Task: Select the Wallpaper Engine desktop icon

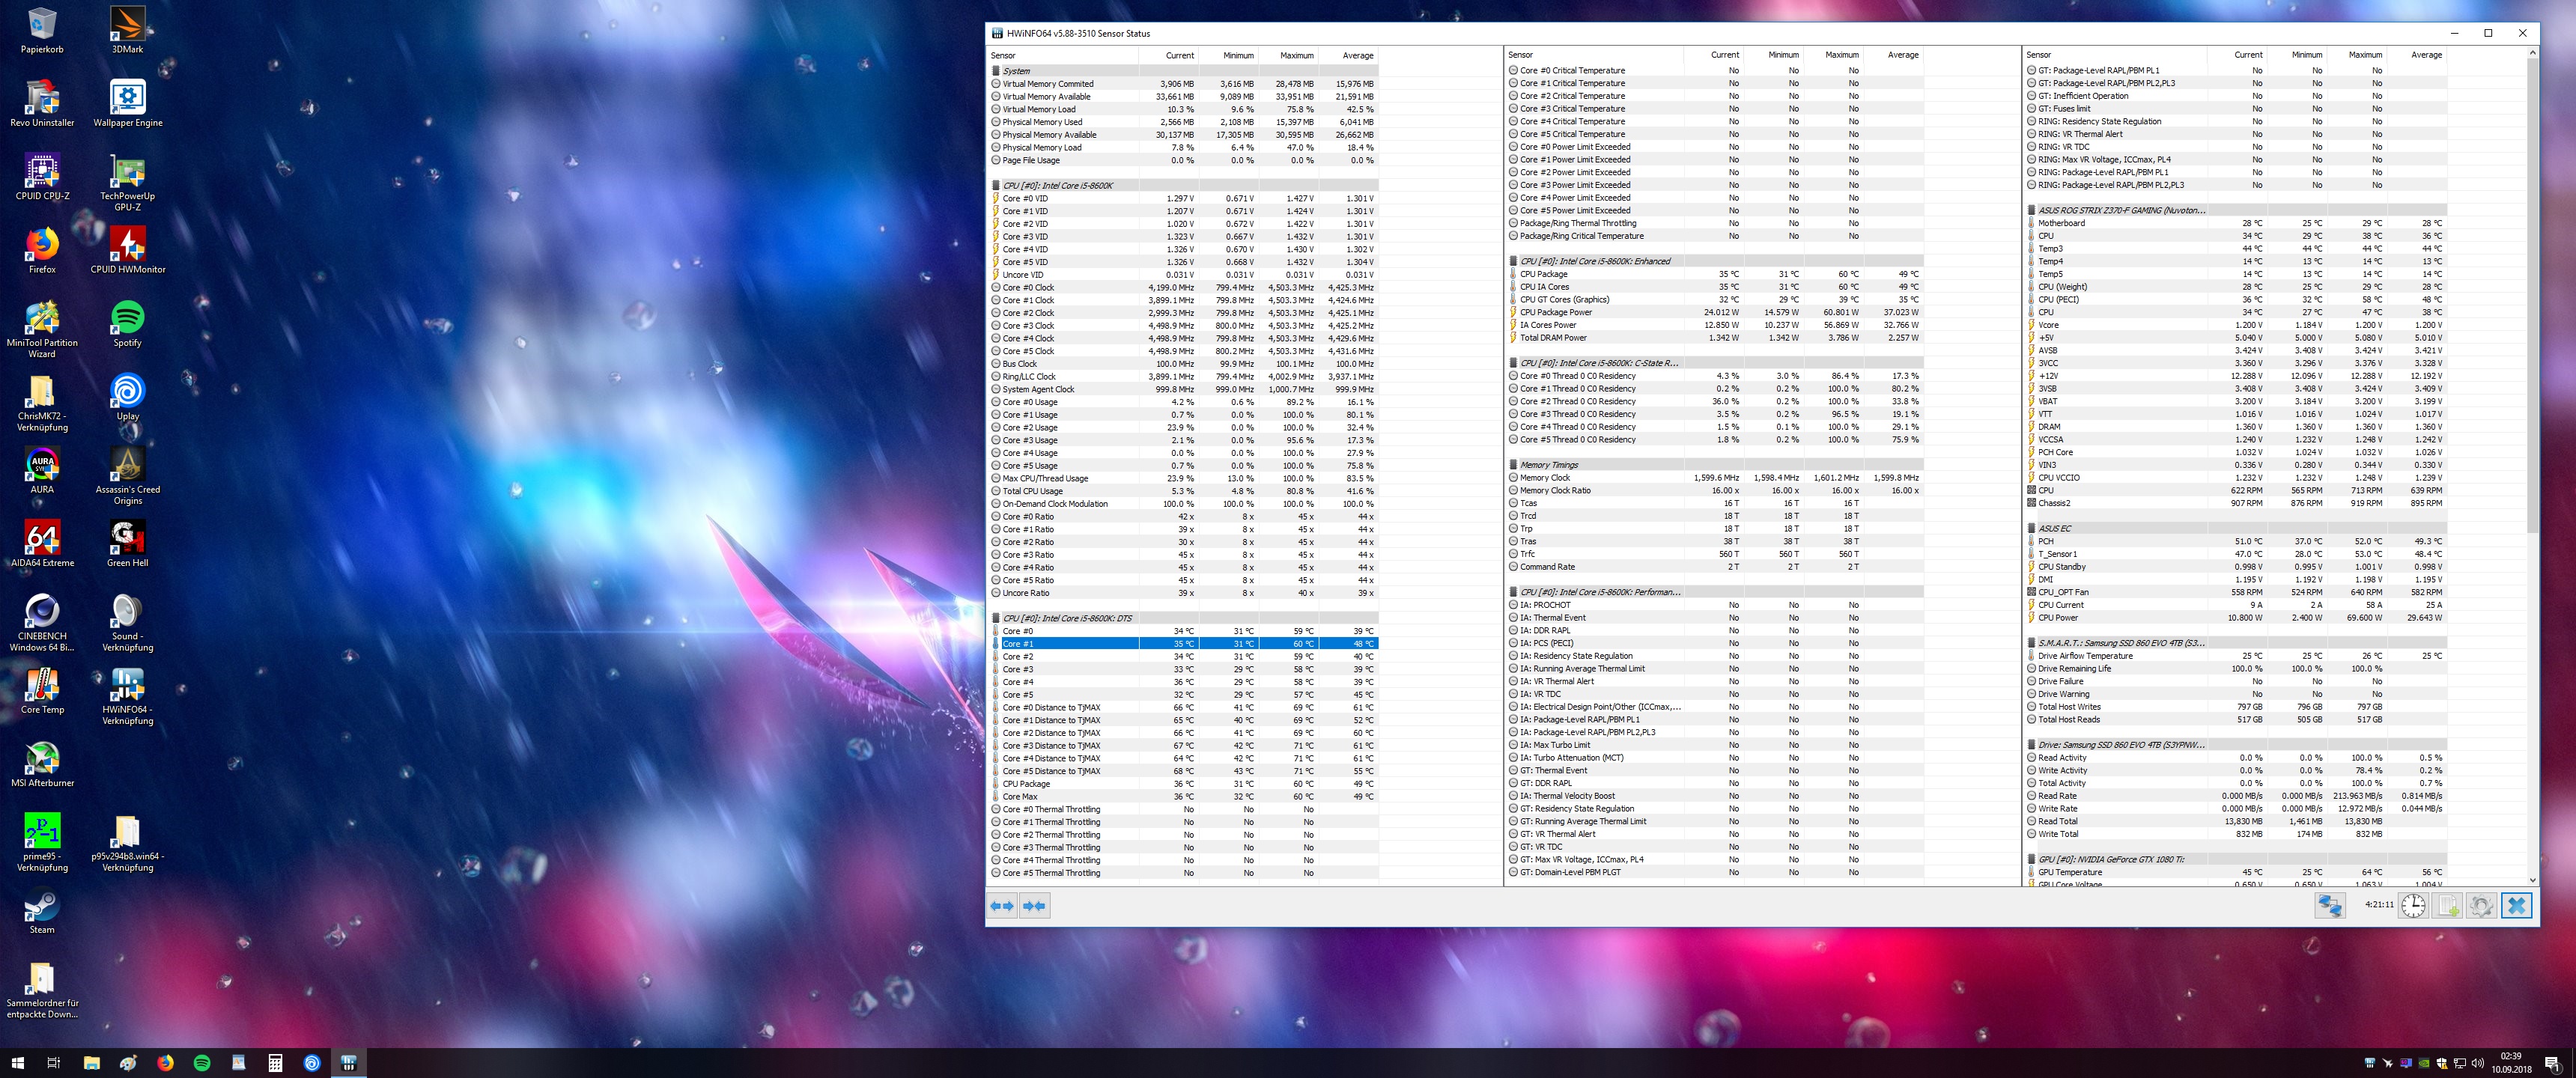Action: point(127,104)
